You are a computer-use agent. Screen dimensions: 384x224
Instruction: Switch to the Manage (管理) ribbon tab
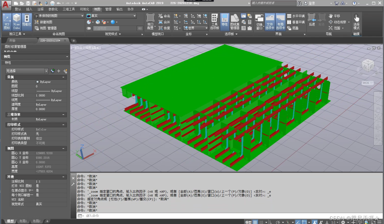108,9
